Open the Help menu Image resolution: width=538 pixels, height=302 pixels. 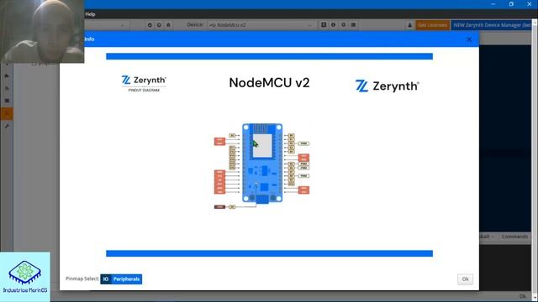pos(90,14)
